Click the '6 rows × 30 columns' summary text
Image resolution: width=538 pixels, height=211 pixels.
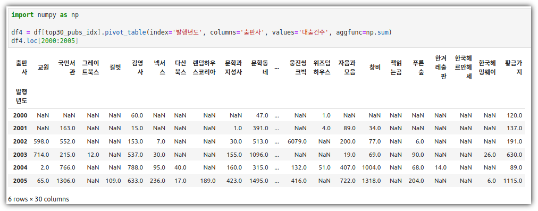click(x=38, y=199)
